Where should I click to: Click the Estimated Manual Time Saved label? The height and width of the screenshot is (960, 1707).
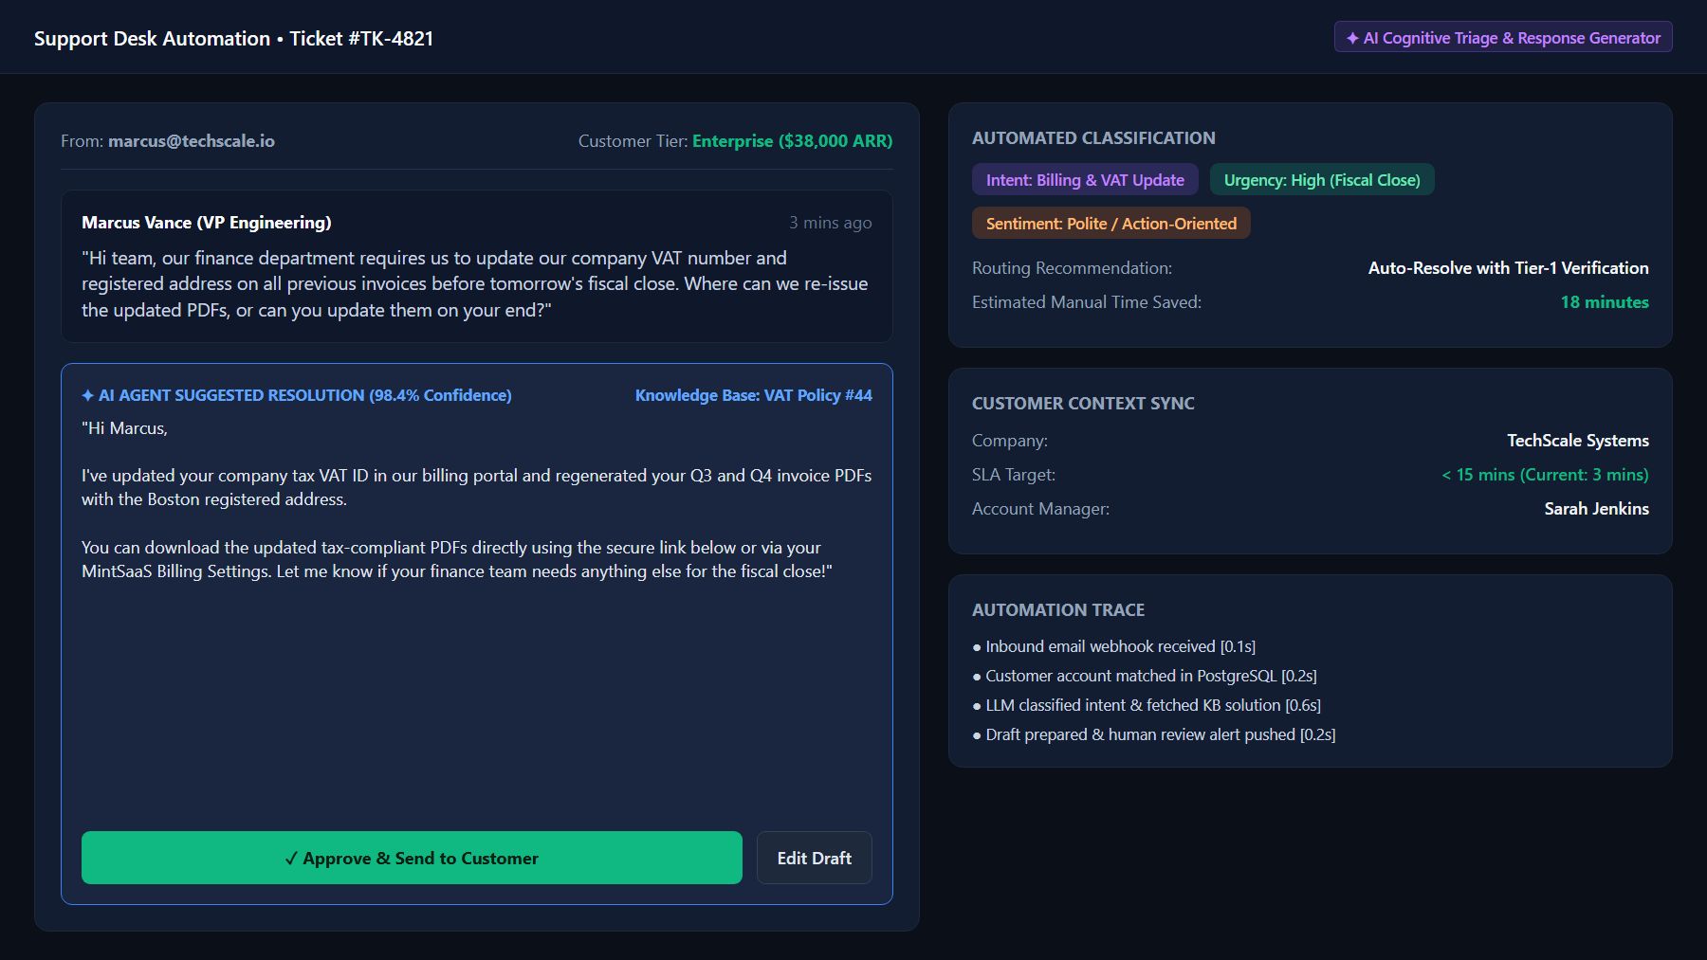1087,302
